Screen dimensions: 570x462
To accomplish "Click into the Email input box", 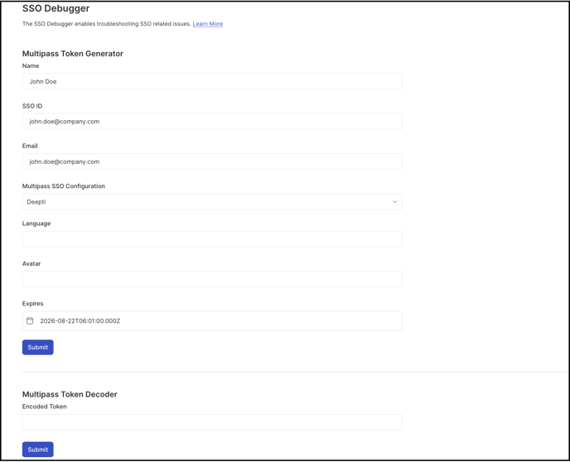I will point(212,161).
